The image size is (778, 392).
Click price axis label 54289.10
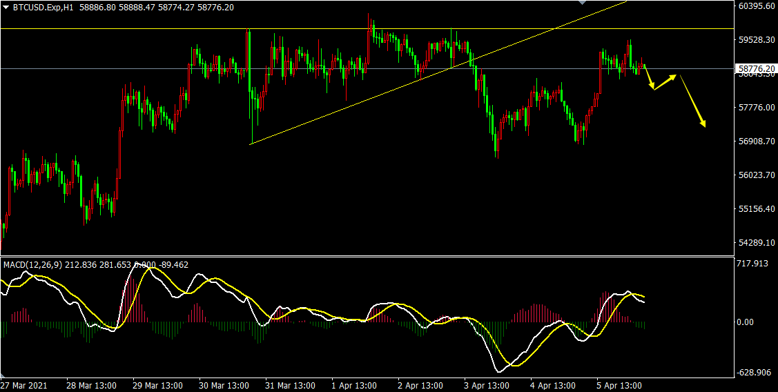point(757,243)
